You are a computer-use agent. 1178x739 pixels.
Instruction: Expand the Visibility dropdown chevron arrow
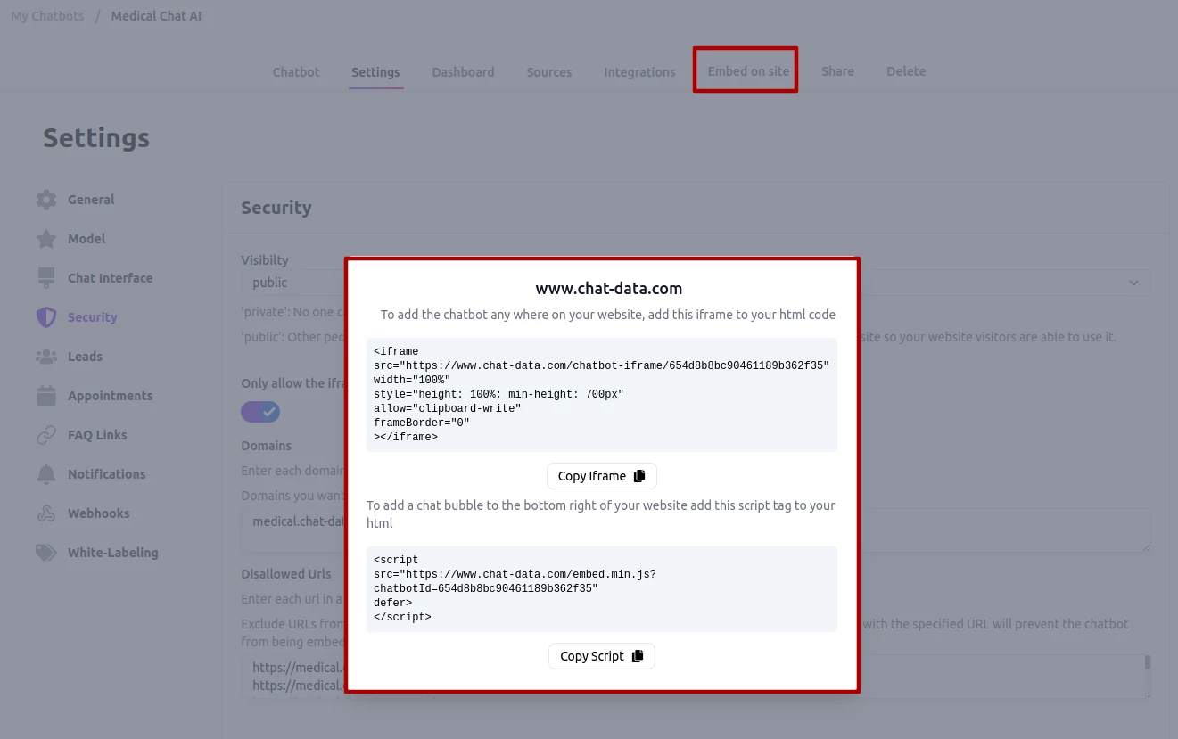click(x=1134, y=283)
